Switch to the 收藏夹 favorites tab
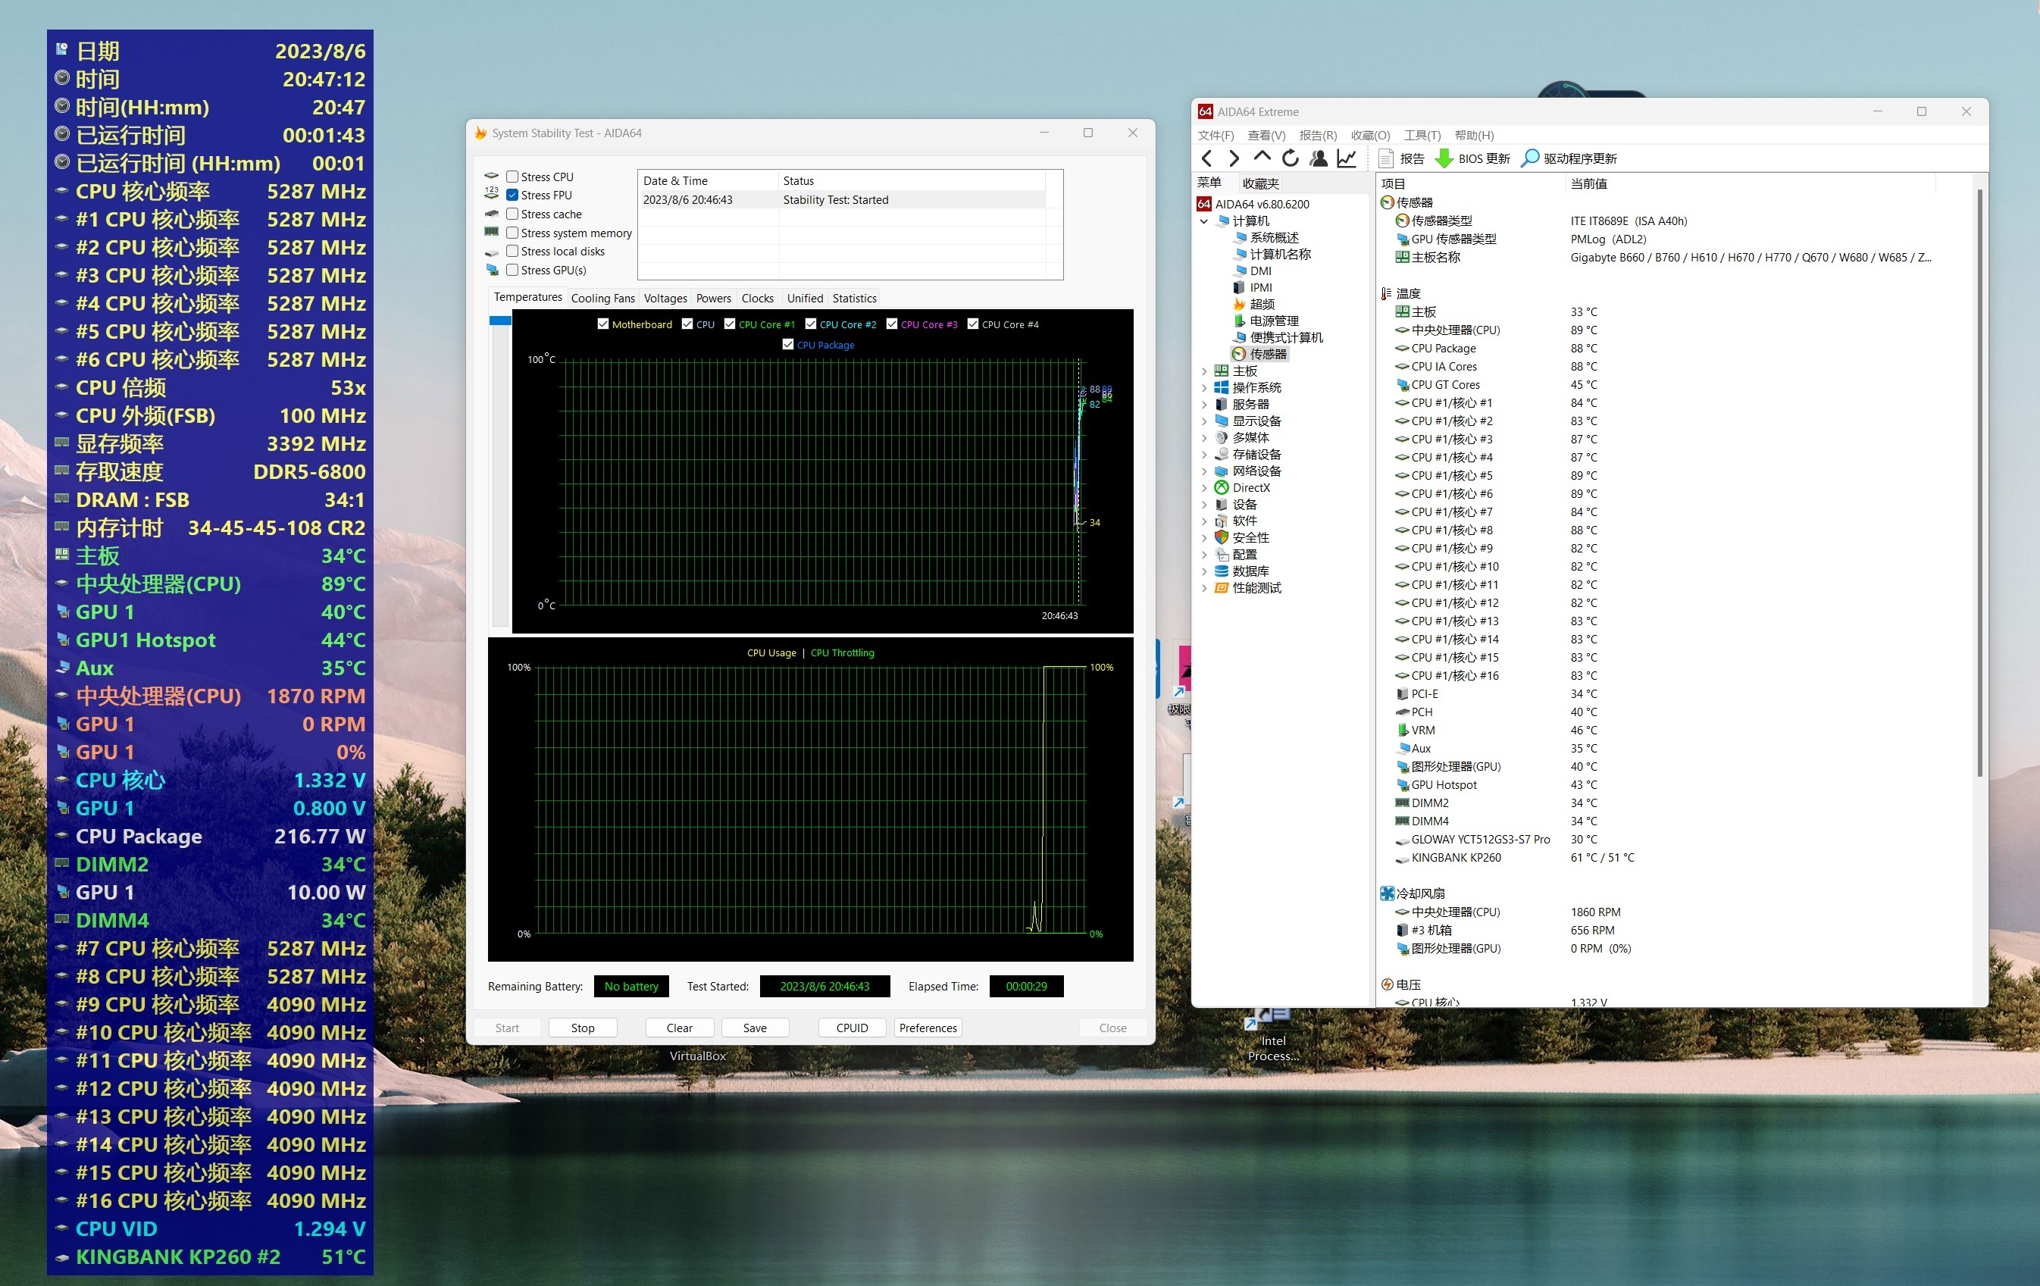 [x=1260, y=184]
